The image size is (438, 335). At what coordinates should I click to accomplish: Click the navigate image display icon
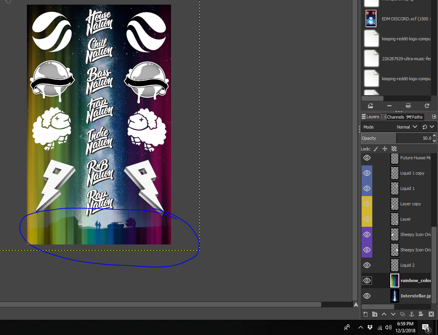point(356,305)
